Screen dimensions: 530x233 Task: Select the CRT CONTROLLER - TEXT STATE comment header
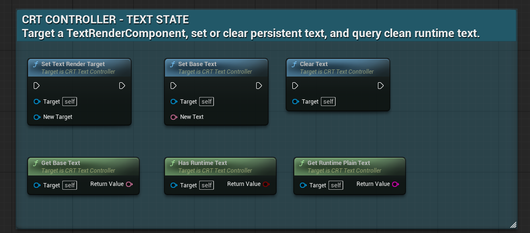click(x=266, y=26)
